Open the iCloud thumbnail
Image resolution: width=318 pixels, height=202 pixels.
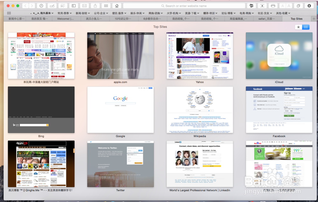[279, 56]
